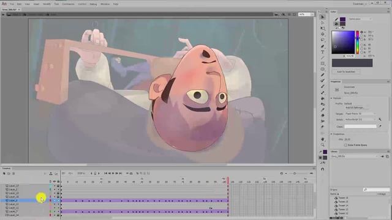This screenshot has width=392, height=220.
Task: Open the Commands menu
Action: (x=68, y=4)
